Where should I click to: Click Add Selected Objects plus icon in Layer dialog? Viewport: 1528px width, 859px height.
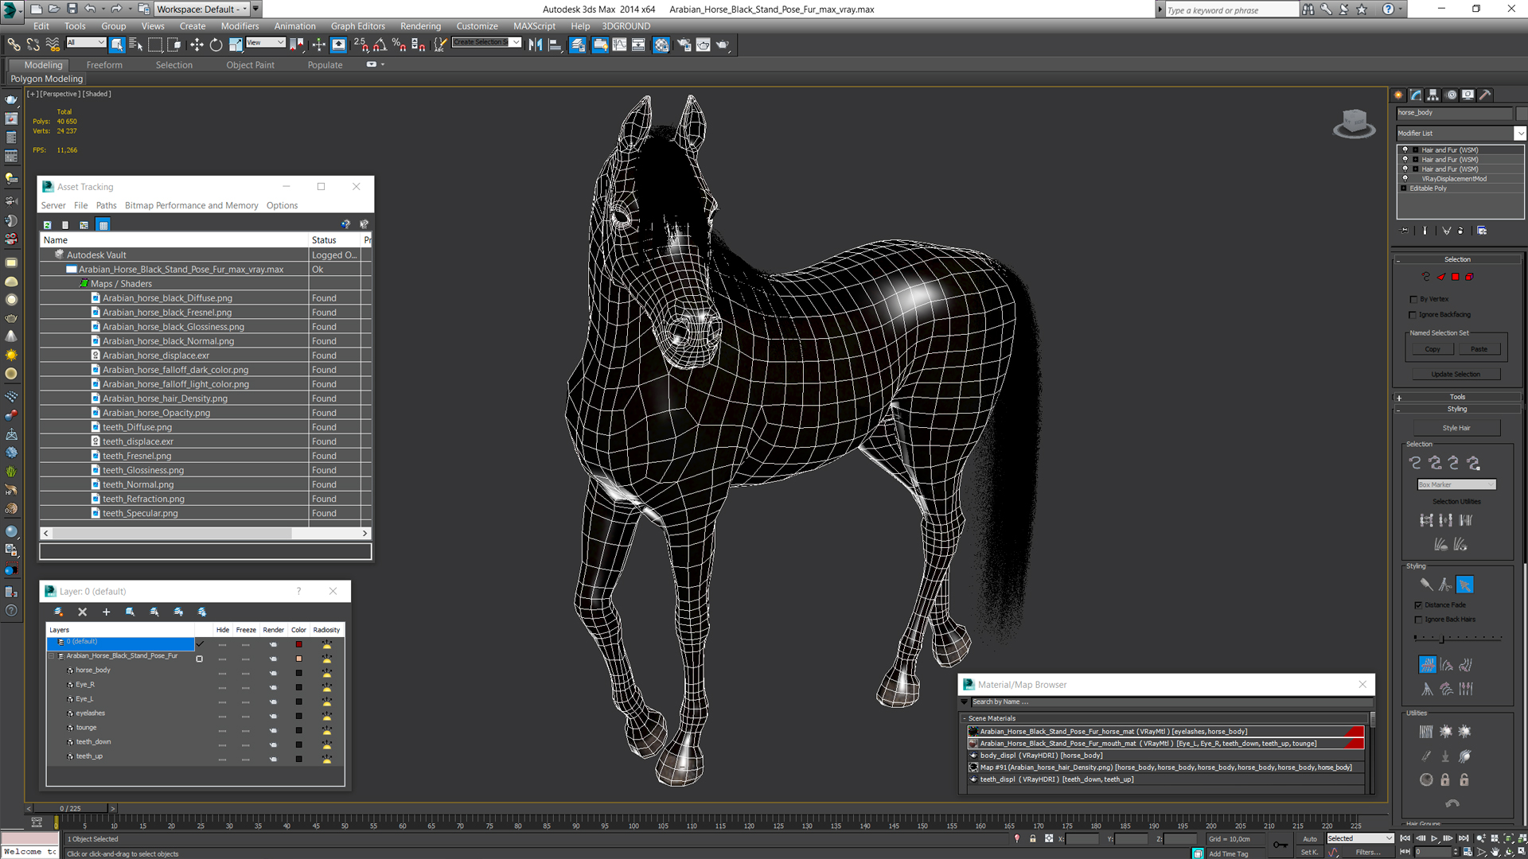click(106, 612)
